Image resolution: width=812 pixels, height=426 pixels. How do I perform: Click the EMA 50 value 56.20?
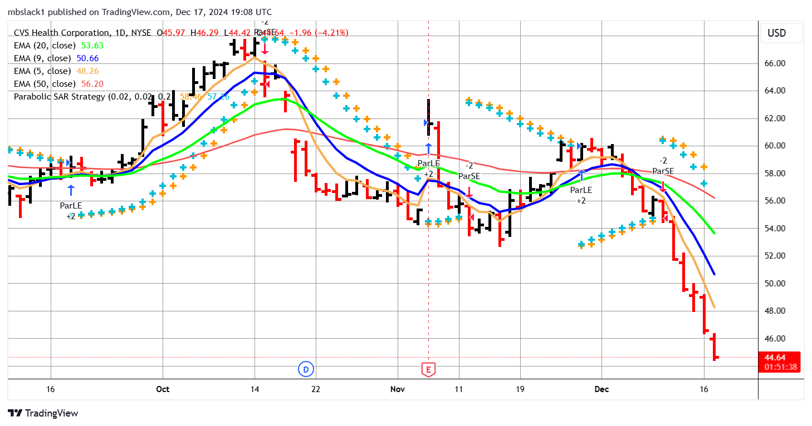tap(92, 83)
